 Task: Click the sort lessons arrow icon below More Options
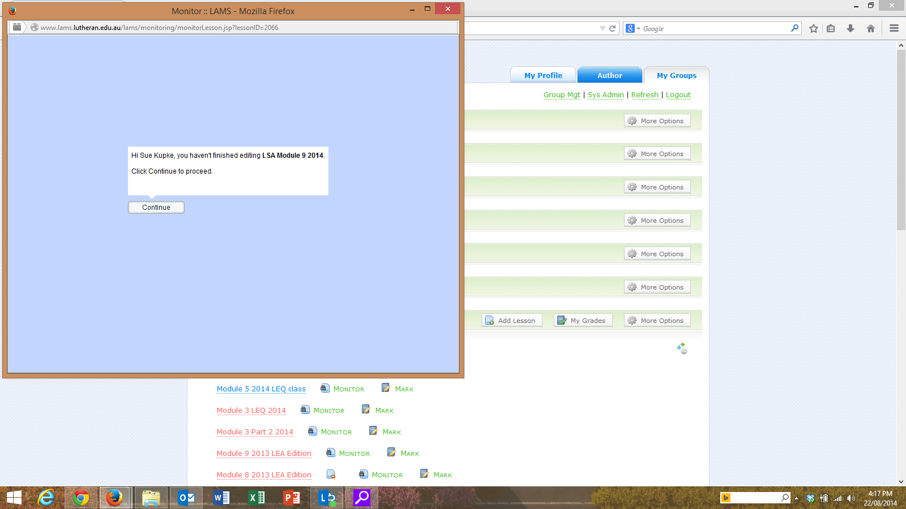[x=682, y=348]
